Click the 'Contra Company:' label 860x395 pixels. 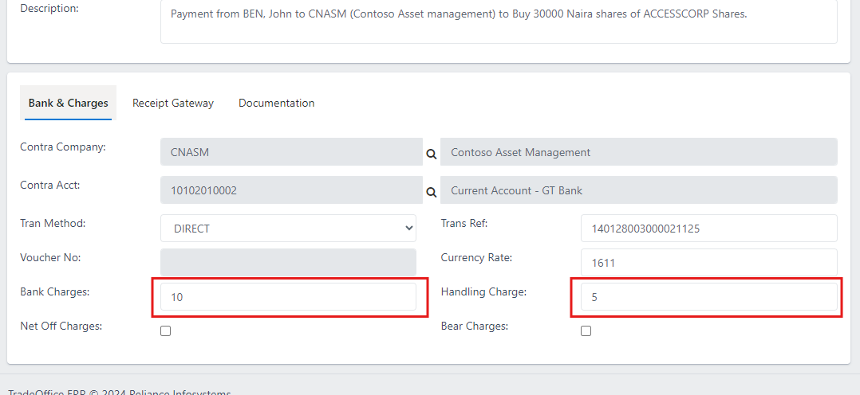63,147
